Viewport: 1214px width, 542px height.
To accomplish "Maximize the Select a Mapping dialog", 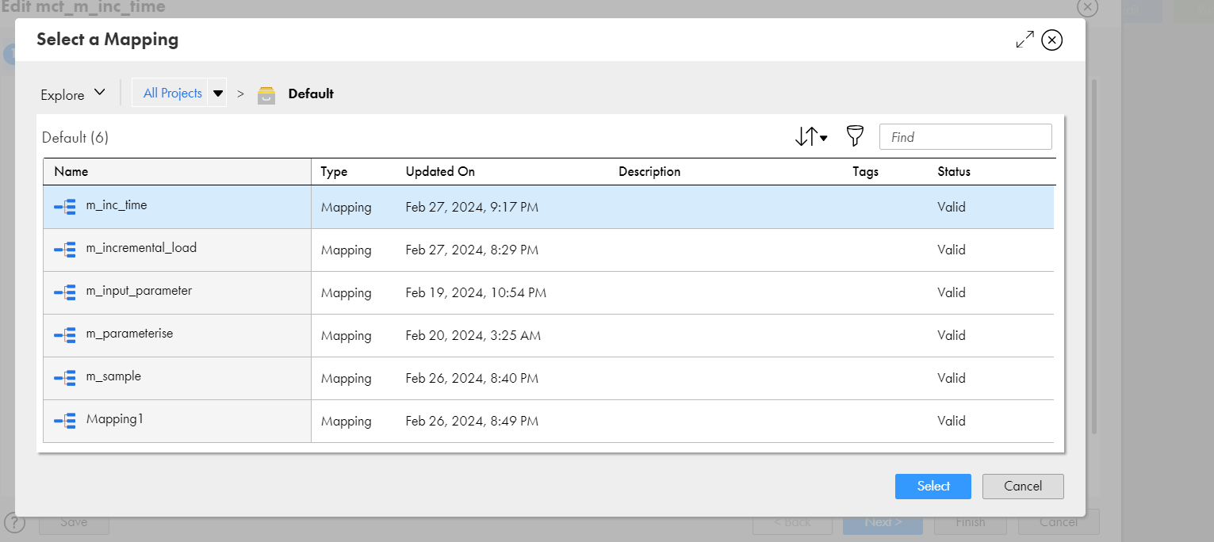I will click(1024, 40).
